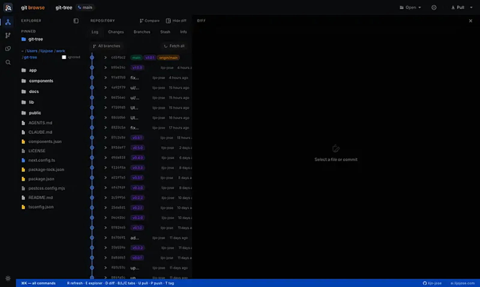
Task: Open the windows/clone sidebar icon
Action: pyautogui.click(x=8, y=49)
